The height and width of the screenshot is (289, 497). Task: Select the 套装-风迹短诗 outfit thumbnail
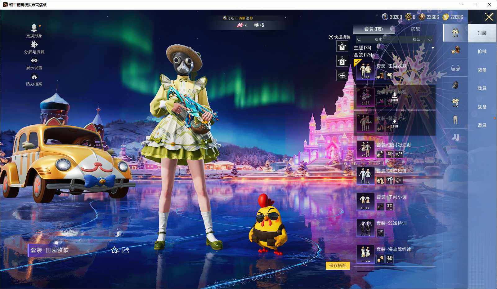[365, 176]
